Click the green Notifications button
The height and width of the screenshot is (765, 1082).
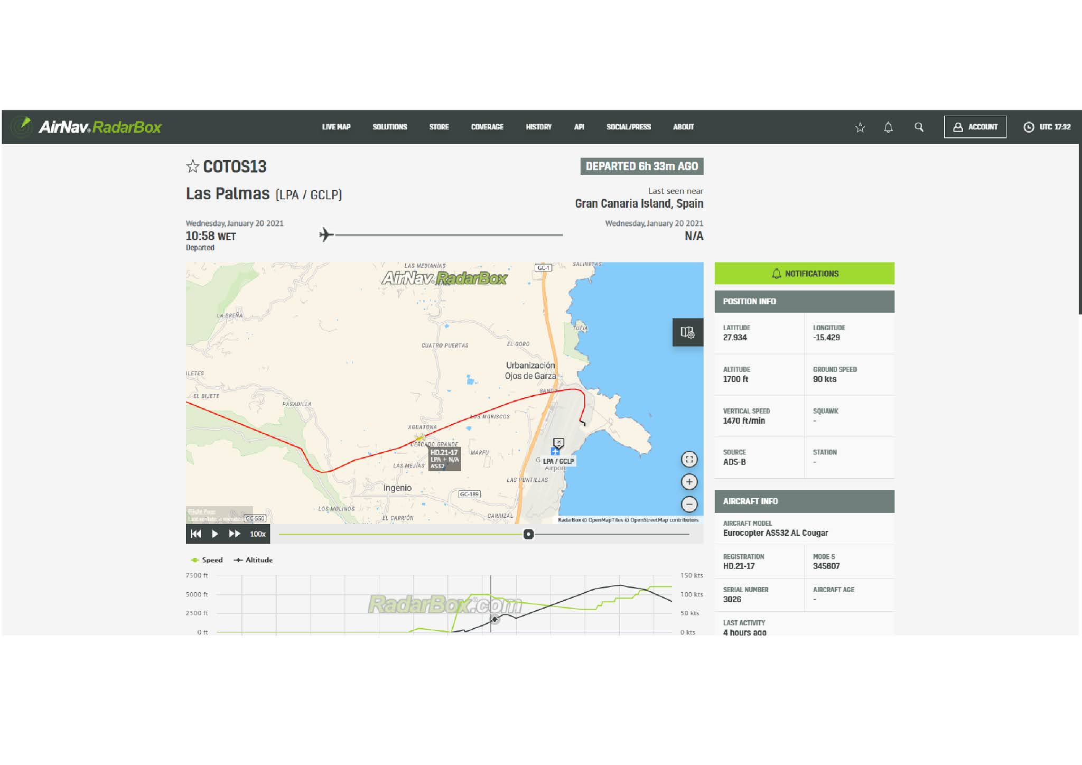(x=804, y=274)
